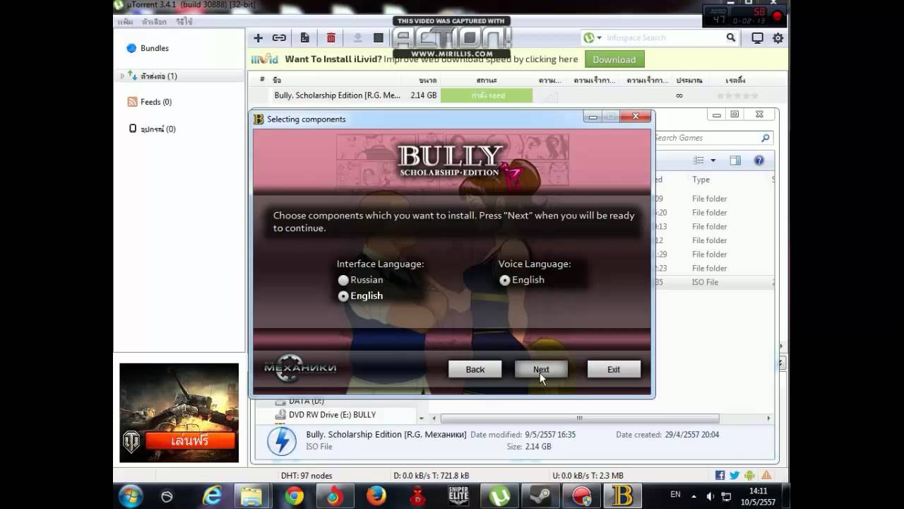This screenshot has width=904, height=509.
Task: Click the World of Tanks advertisement thumbnail
Action: (x=179, y=413)
